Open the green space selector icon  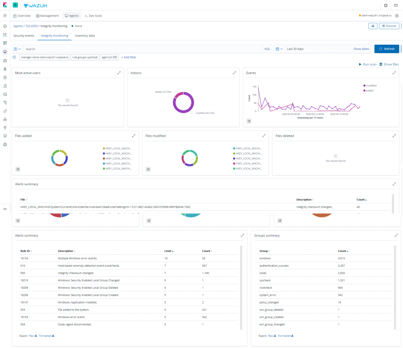point(15,5)
